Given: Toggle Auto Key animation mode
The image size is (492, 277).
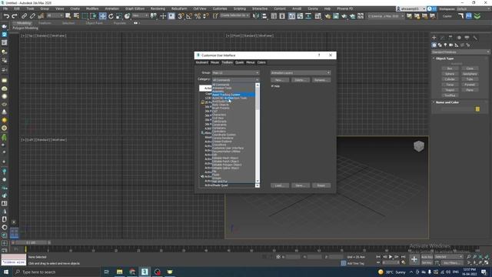Looking at the screenshot, I should tap(427, 257).
